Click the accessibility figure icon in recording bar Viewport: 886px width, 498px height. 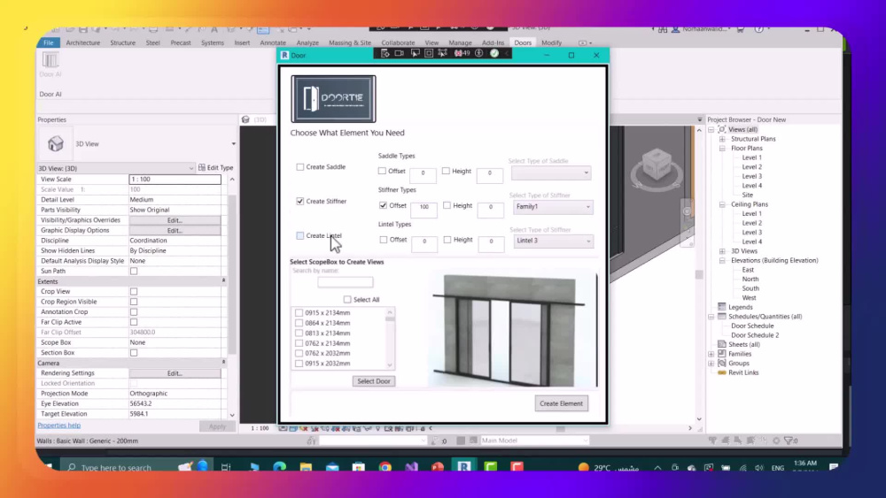pos(478,53)
